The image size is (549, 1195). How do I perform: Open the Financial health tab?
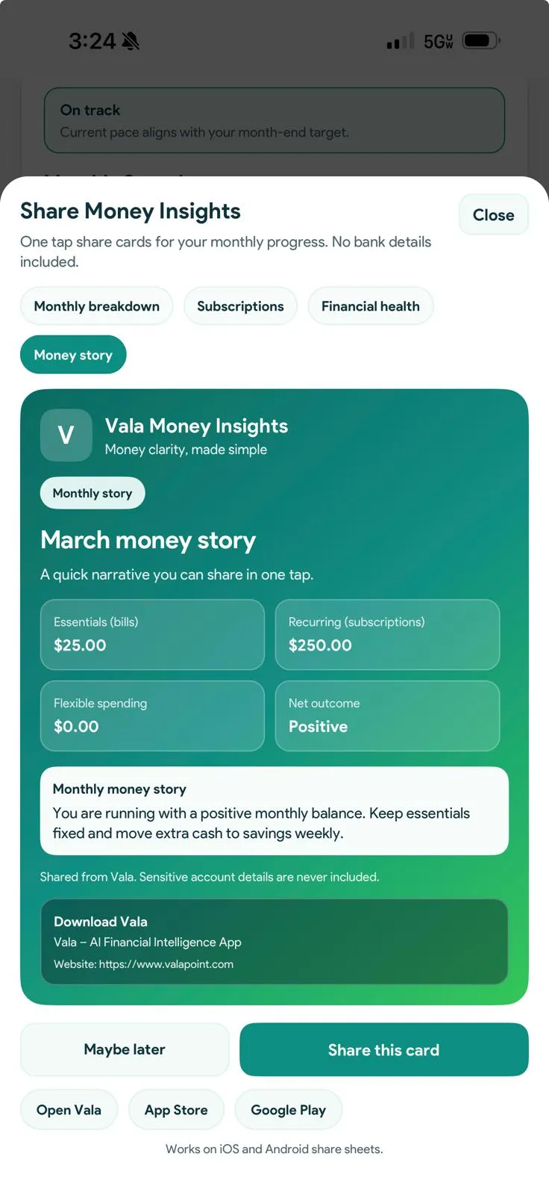tap(370, 306)
